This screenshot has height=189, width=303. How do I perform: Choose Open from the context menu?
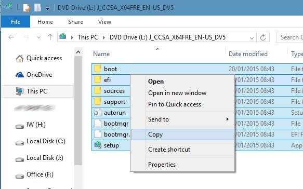(x=156, y=82)
